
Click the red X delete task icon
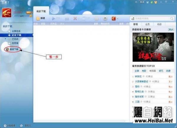(75, 18)
